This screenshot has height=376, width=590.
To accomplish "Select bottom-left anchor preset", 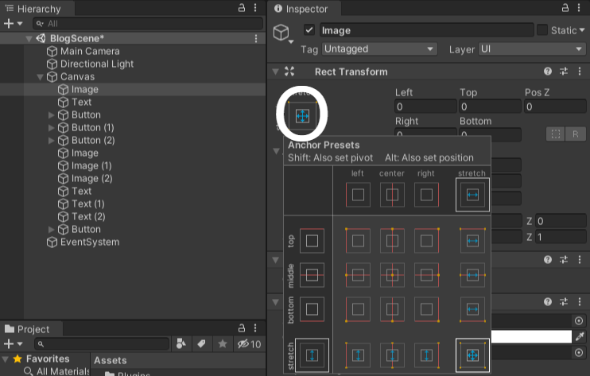I will pos(358,309).
